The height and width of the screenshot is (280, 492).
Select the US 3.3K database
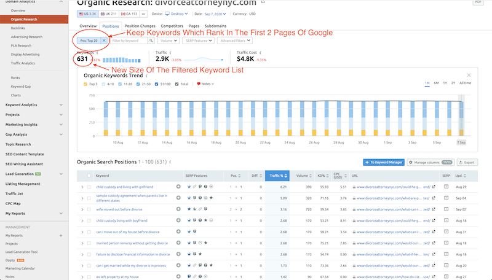pyautogui.click(x=88, y=14)
